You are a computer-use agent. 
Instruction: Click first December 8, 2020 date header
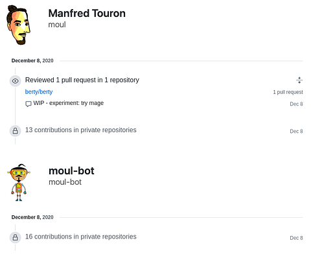coord(32,60)
